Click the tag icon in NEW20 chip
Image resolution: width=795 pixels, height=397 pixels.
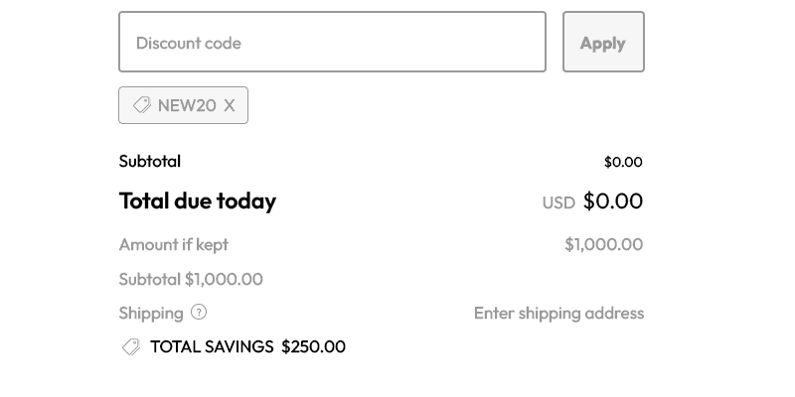pyautogui.click(x=142, y=105)
